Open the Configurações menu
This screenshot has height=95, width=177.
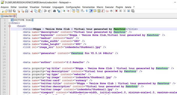point(73,7)
